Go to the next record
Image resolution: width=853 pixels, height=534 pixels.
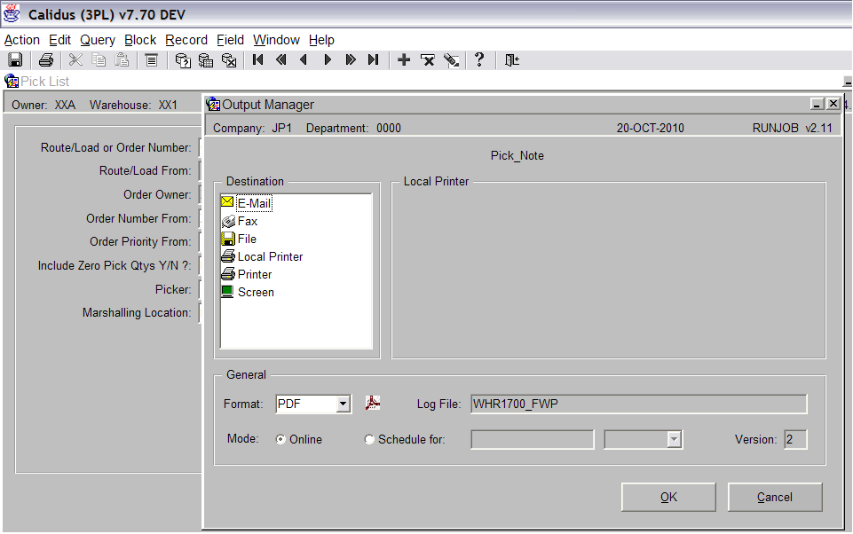pyautogui.click(x=328, y=59)
